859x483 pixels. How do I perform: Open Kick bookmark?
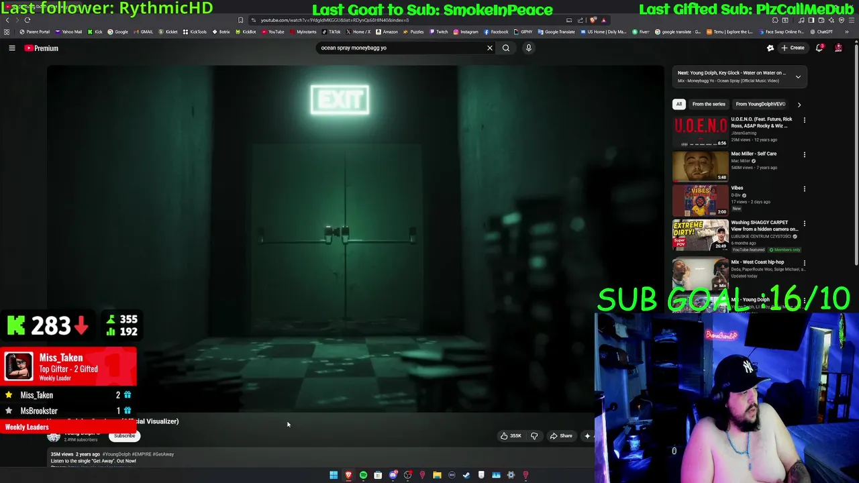(x=95, y=32)
